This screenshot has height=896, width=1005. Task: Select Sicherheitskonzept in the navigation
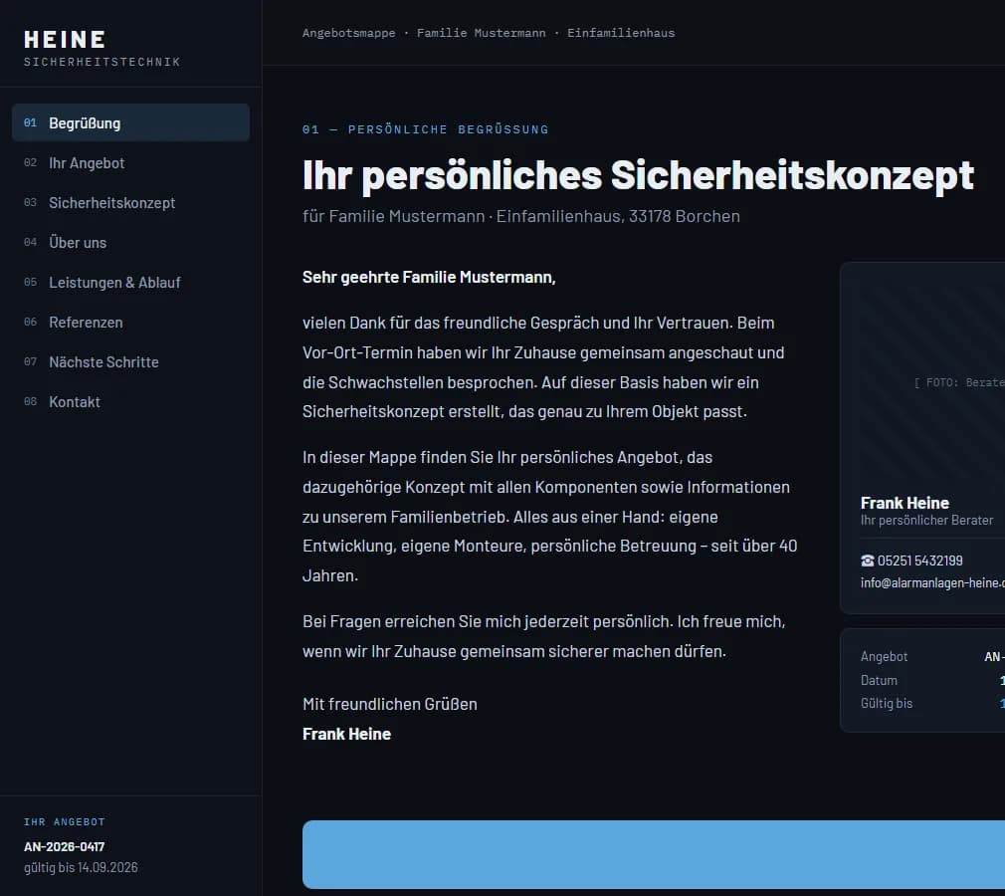pyautogui.click(x=130, y=203)
